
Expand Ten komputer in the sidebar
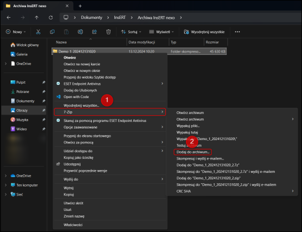point(6,185)
